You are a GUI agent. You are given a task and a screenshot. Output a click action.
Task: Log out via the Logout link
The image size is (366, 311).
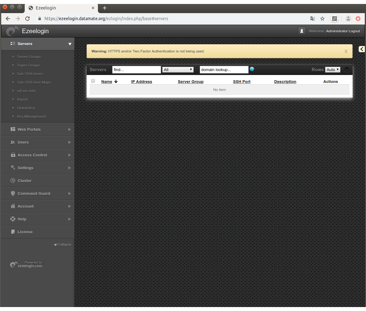click(x=354, y=31)
